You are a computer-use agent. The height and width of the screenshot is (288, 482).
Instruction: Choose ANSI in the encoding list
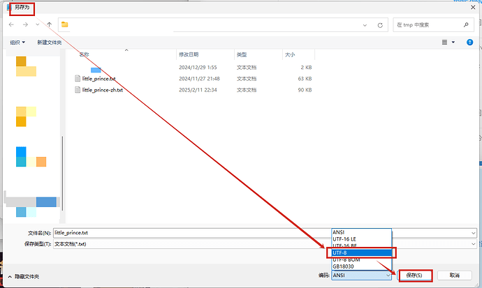pyautogui.click(x=362, y=232)
